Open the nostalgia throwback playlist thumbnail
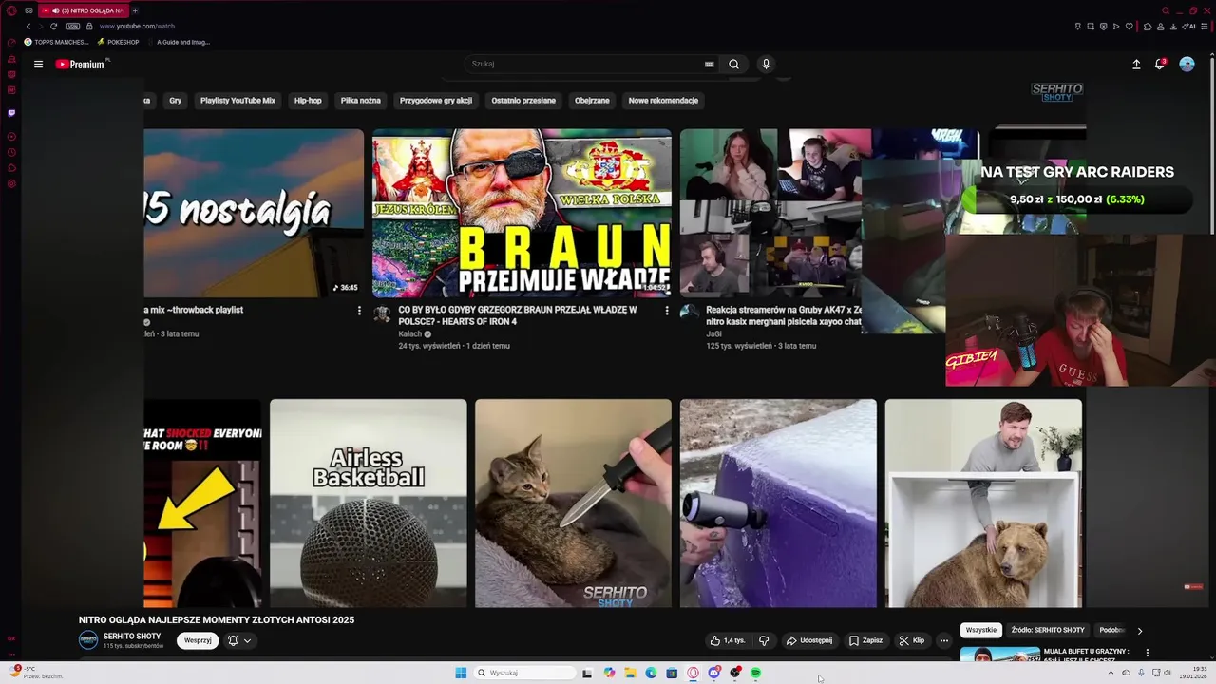Screen dimensions: 1216x684 254,213
